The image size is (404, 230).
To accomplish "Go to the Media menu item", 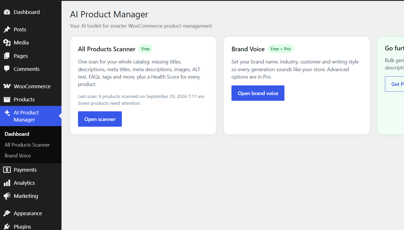I will click(31, 43).
